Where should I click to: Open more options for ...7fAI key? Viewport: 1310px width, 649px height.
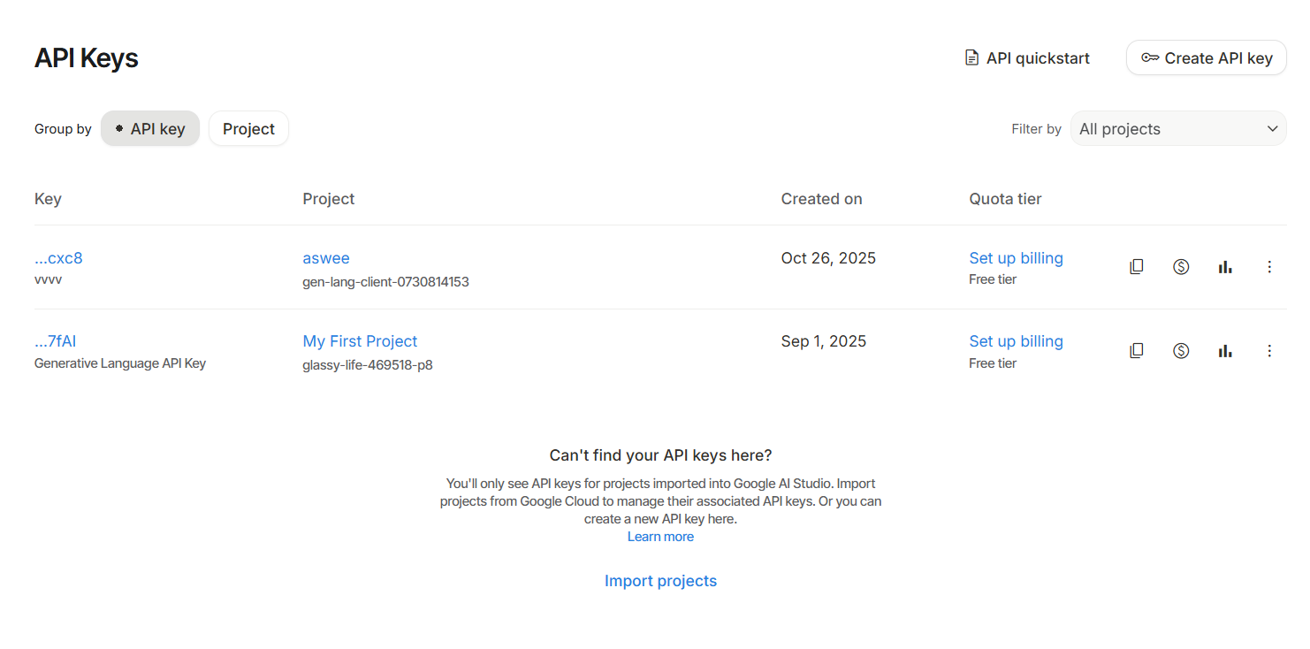pos(1269,350)
